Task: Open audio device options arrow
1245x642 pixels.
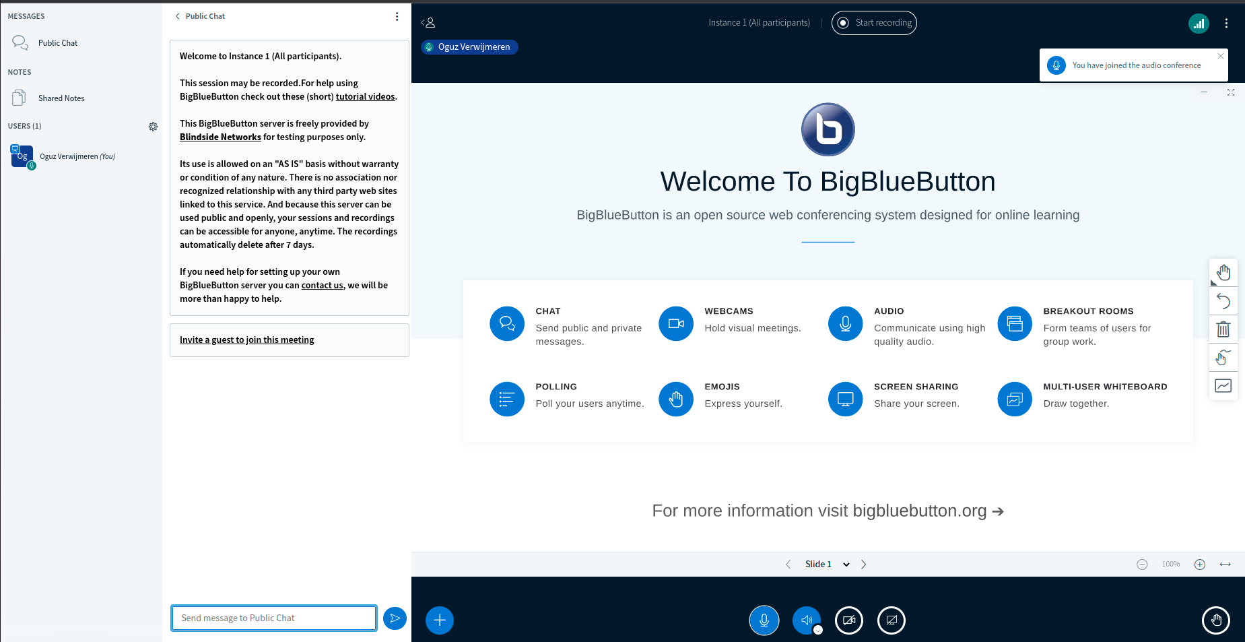Action: [x=818, y=631]
